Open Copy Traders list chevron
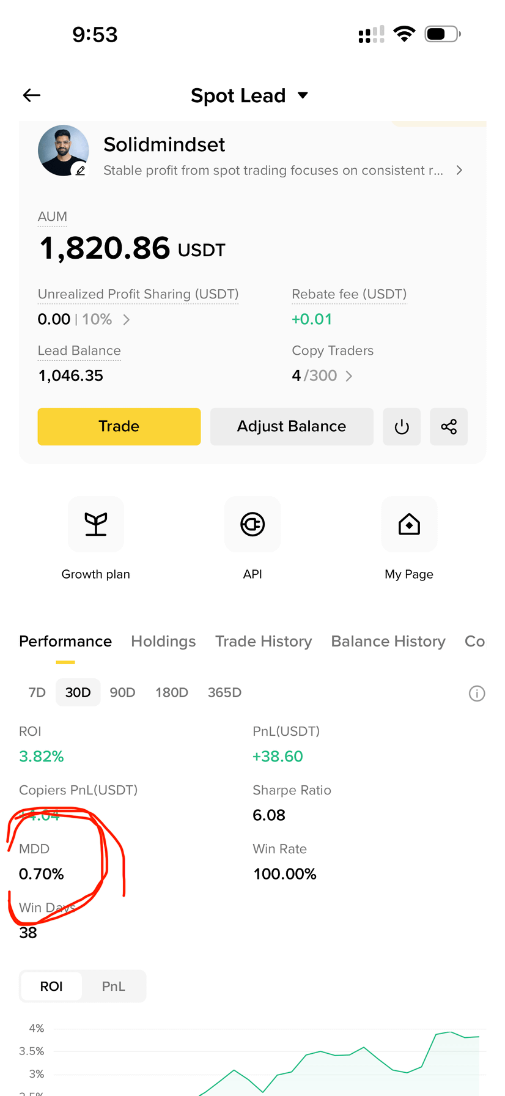The image size is (505, 1096). coord(349,376)
